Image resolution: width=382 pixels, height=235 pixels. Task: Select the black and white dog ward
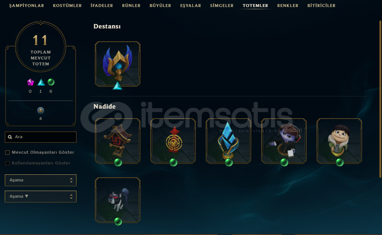(118, 200)
